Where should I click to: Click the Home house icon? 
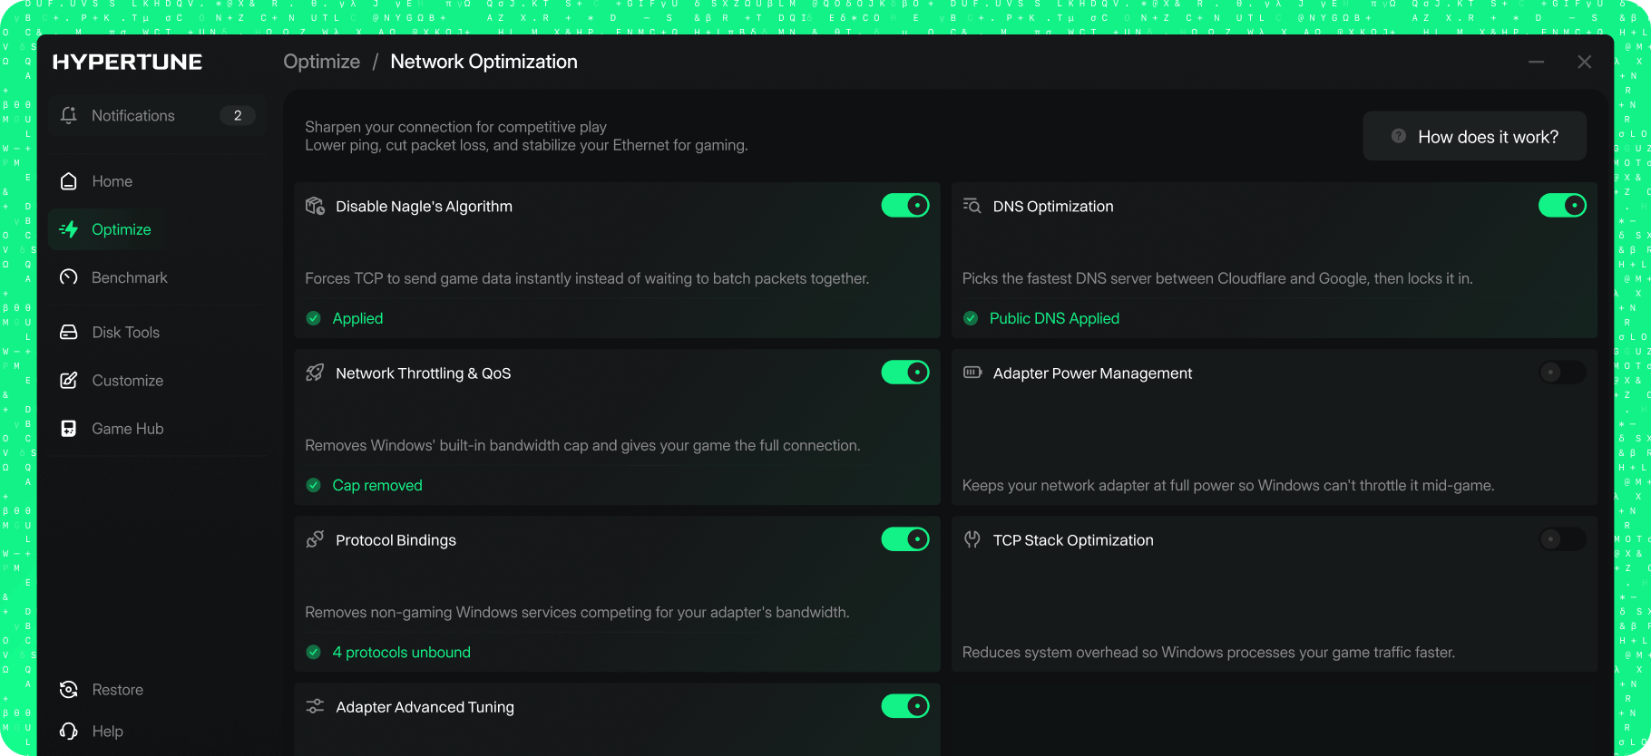point(68,181)
